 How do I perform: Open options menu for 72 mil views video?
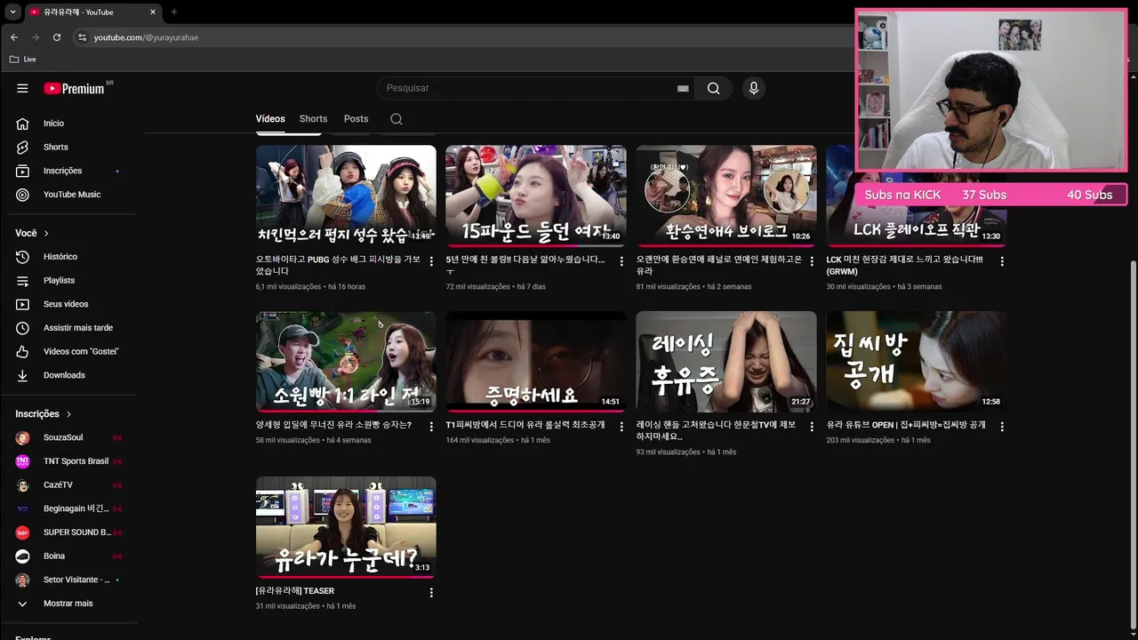(x=621, y=261)
